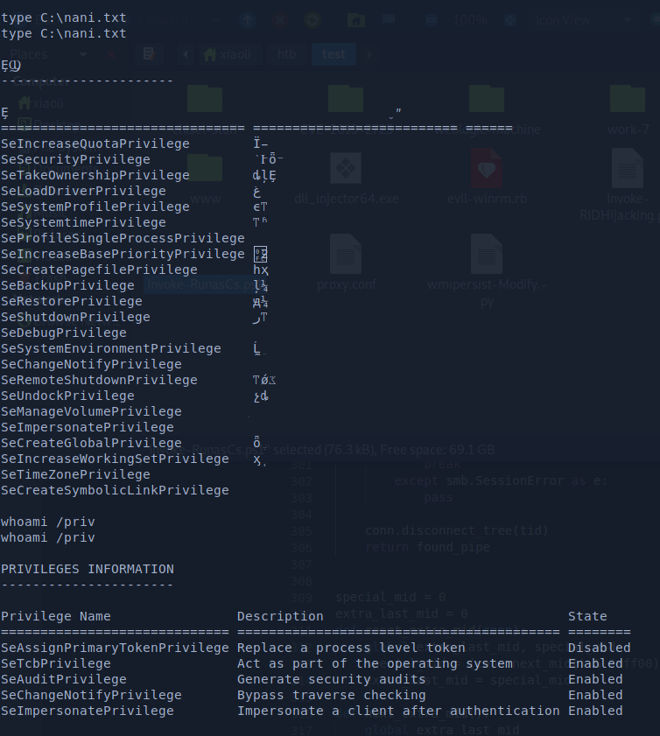Click SeRestorePrivilege in terminal
The image size is (660, 736).
click(x=72, y=301)
